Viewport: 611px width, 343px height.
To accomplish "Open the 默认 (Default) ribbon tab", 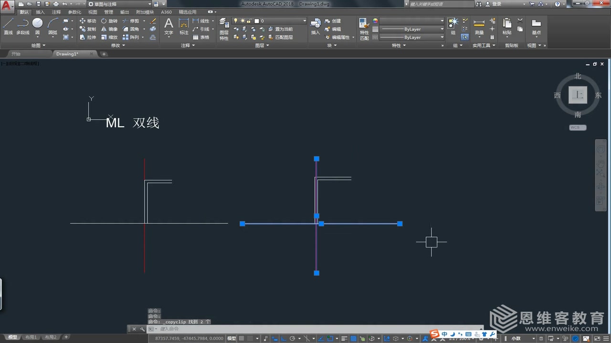I will 24,12.
